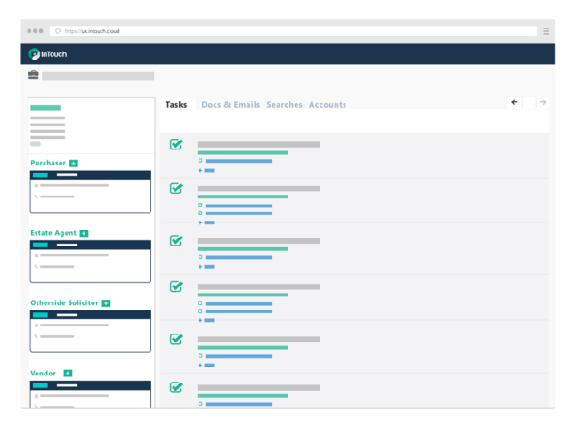Mark the third task's large check icon

176,240
